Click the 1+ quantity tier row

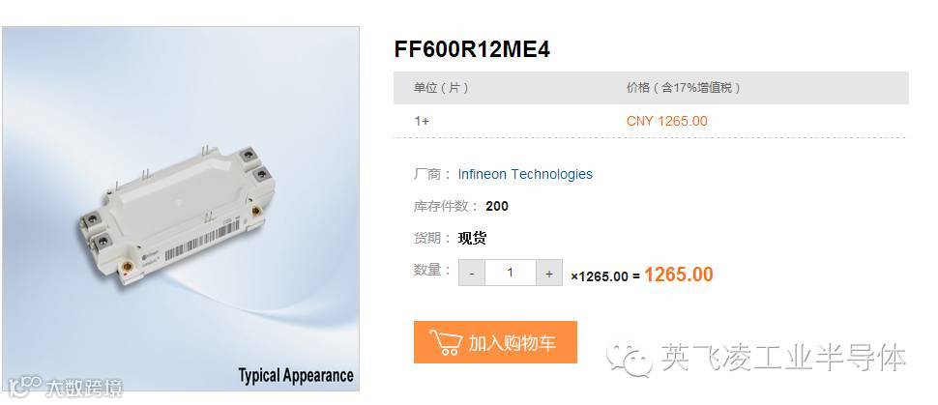651,121
